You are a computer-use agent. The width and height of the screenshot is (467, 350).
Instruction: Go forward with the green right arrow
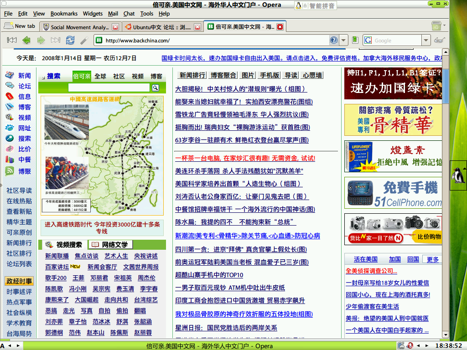click(x=41, y=40)
